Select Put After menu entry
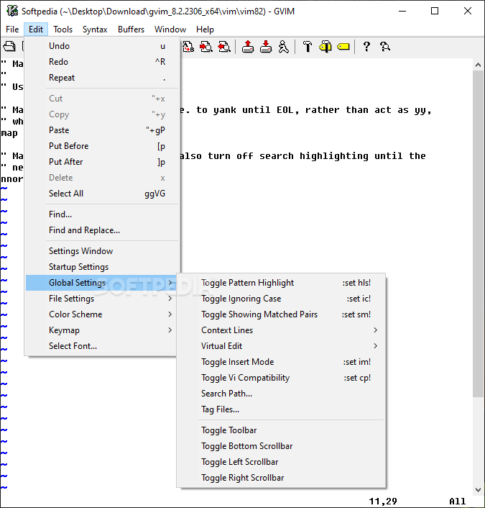Image resolution: width=485 pixels, height=508 pixels. [102, 162]
